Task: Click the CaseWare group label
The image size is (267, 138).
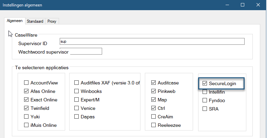Action: (26, 35)
